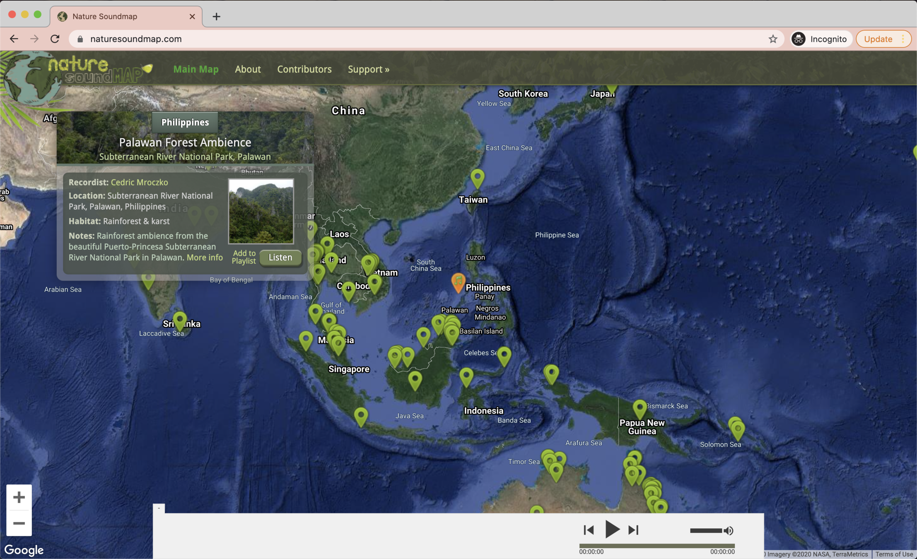Open the About page
The image size is (917, 559).
(x=248, y=69)
